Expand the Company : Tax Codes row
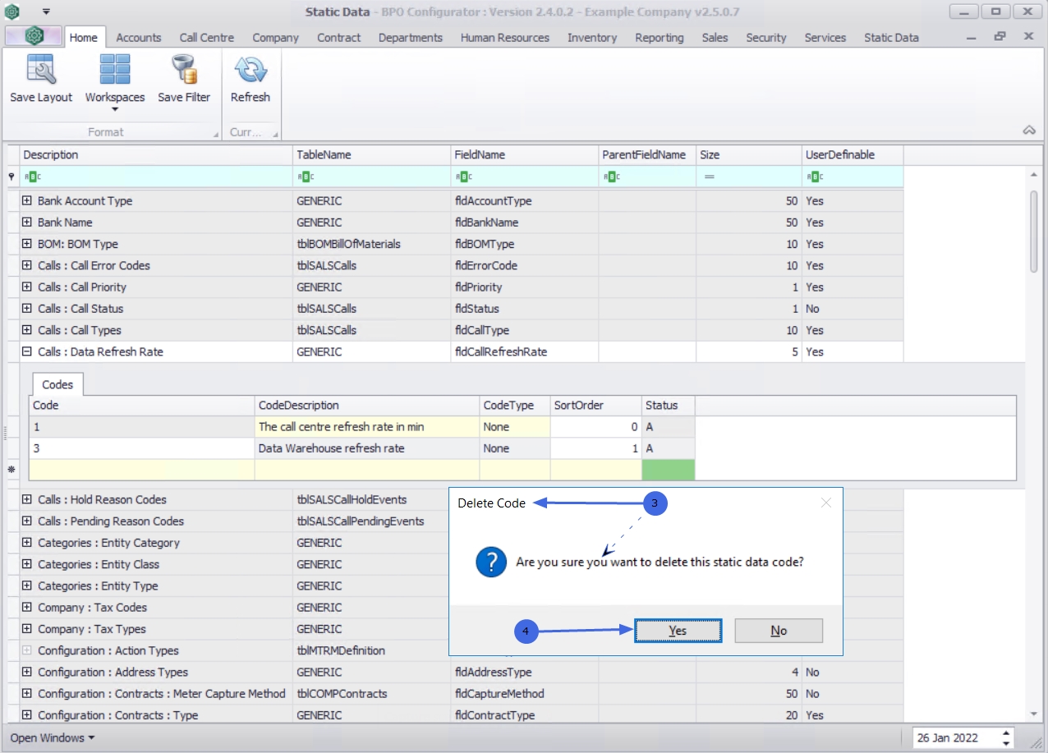 (x=27, y=608)
